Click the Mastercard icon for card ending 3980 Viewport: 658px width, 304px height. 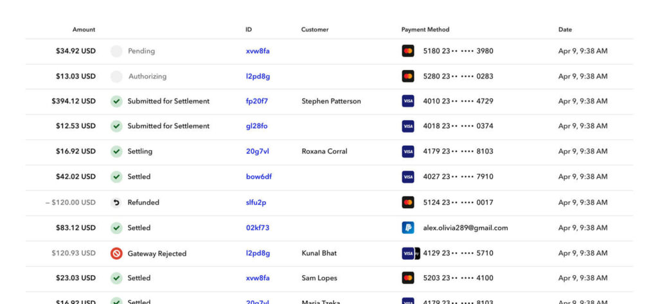click(408, 51)
